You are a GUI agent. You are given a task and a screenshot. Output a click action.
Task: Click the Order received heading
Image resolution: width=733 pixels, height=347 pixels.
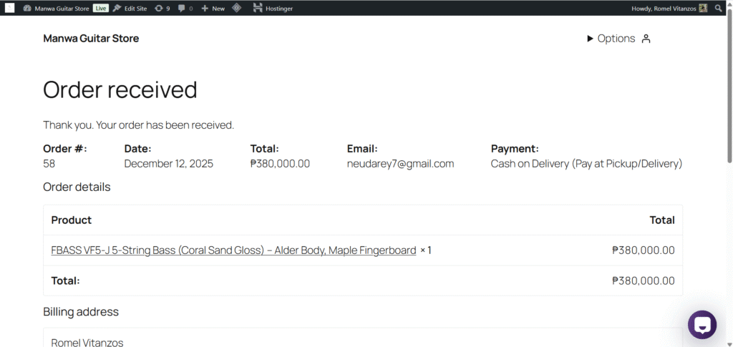click(x=120, y=89)
